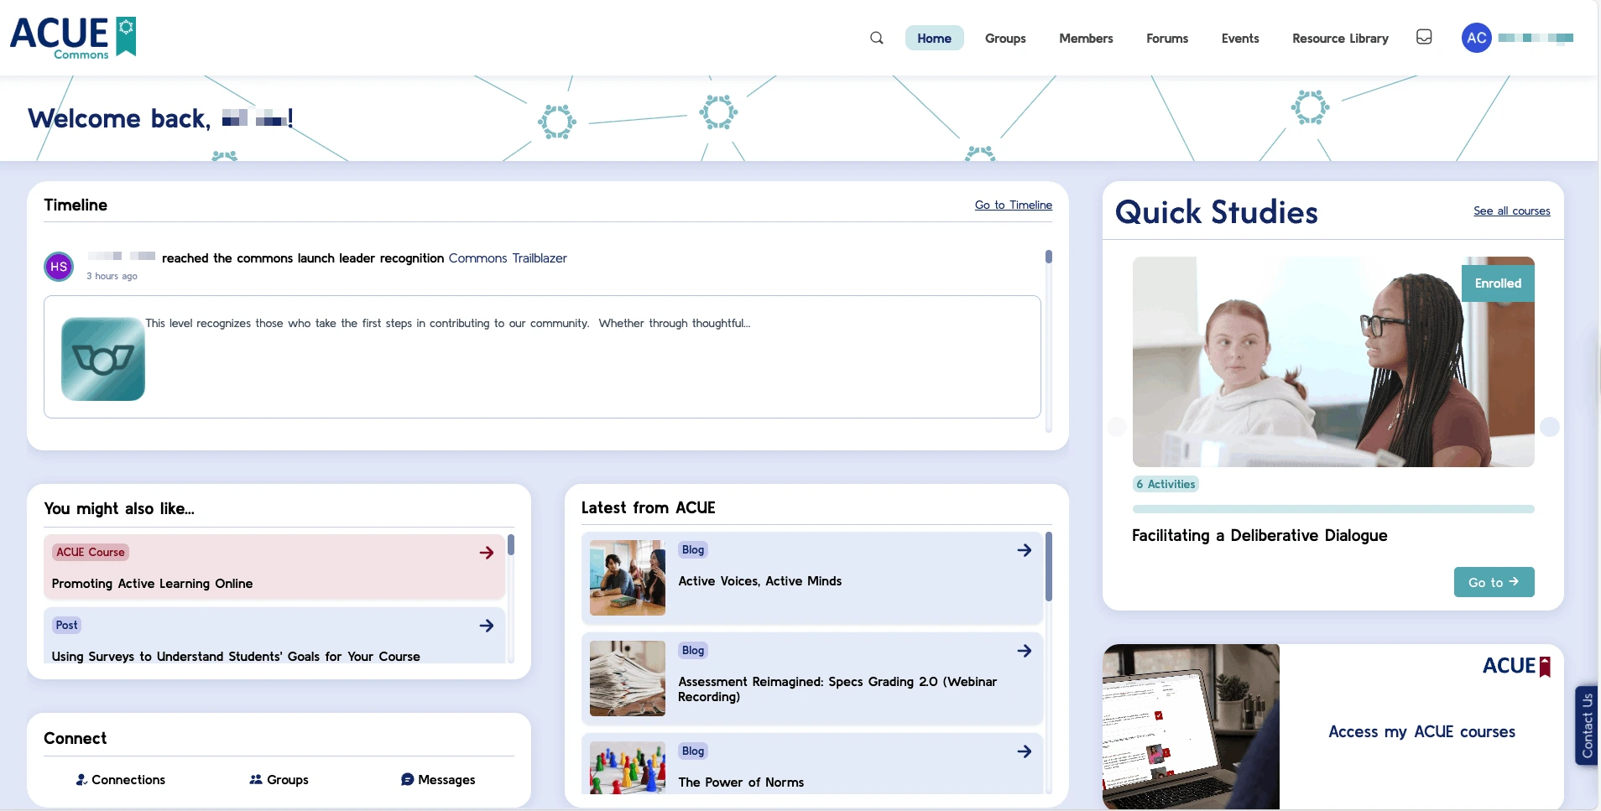Screen dimensions: 1601x811
Task: Click arrow on Active Voices, Active Minds
Action: click(x=1024, y=550)
